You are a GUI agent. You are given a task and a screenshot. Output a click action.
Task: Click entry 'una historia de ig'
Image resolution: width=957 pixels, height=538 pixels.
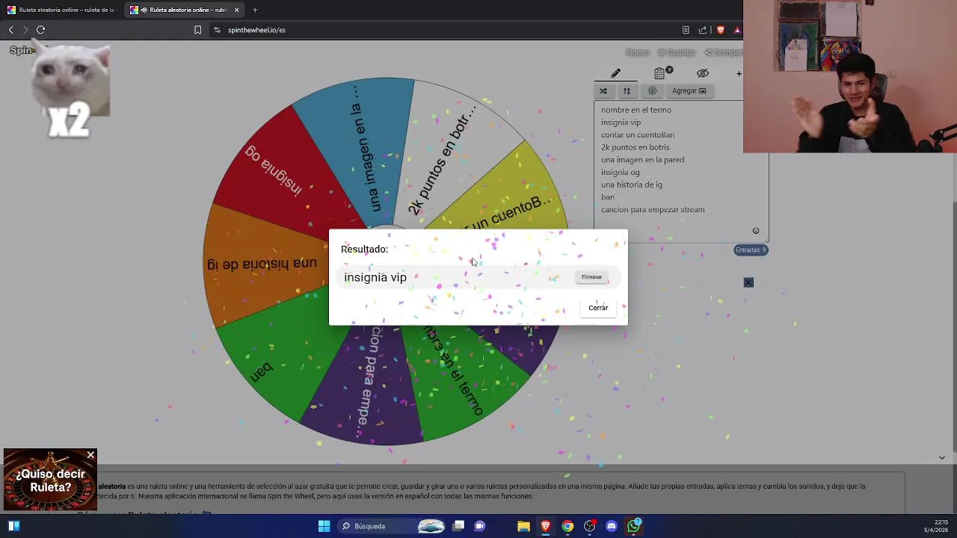point(631,185)
